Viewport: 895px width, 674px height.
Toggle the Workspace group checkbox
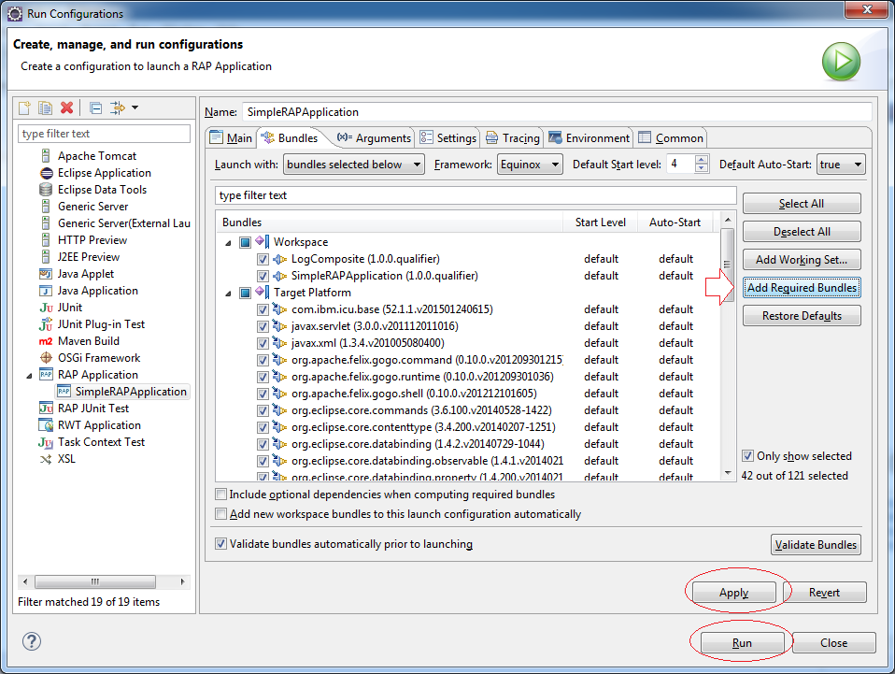coord(245,242)
